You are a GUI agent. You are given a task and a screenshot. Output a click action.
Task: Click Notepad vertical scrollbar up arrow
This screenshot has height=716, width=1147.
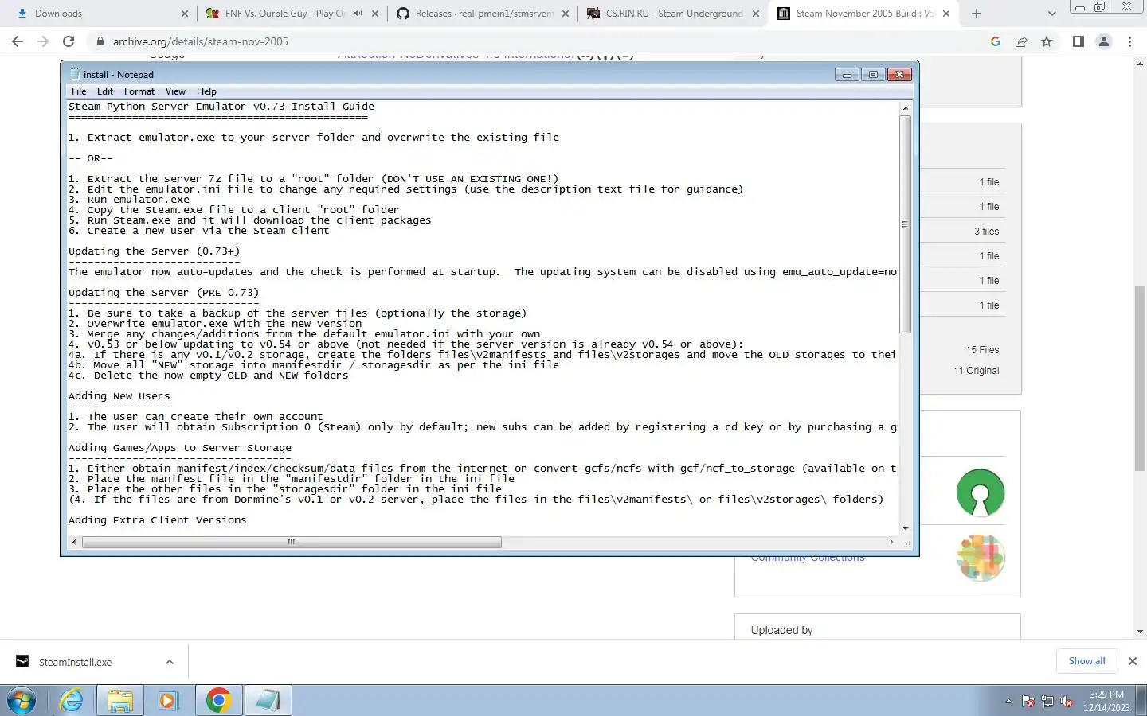pos(905,107)
